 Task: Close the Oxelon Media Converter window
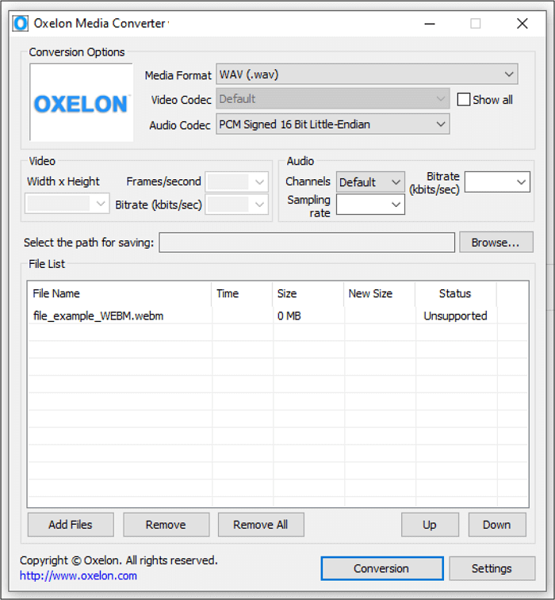click(522, 24)
